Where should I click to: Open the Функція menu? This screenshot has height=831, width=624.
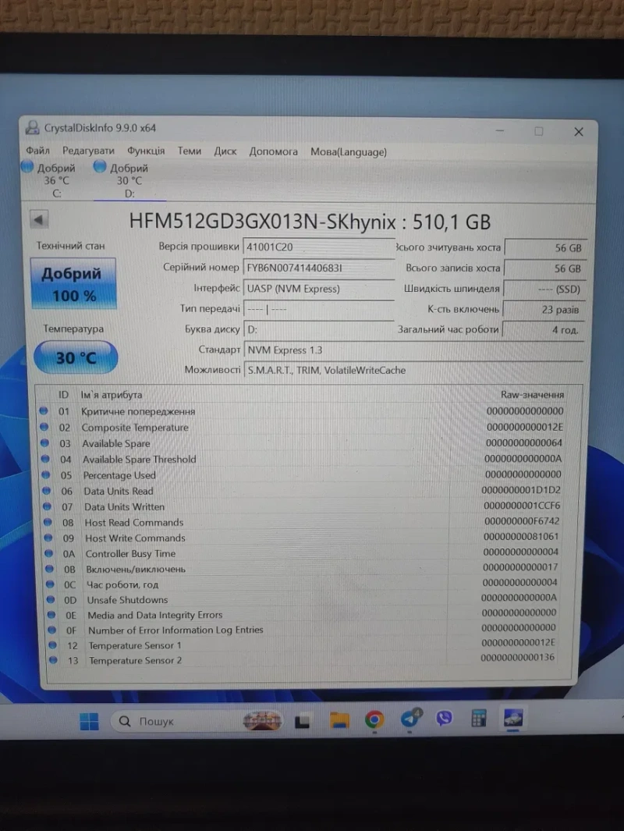[146, 151]
